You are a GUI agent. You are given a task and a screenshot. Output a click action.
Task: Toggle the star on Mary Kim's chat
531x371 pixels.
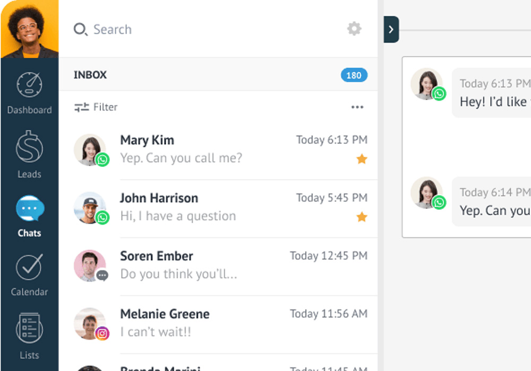362,159
